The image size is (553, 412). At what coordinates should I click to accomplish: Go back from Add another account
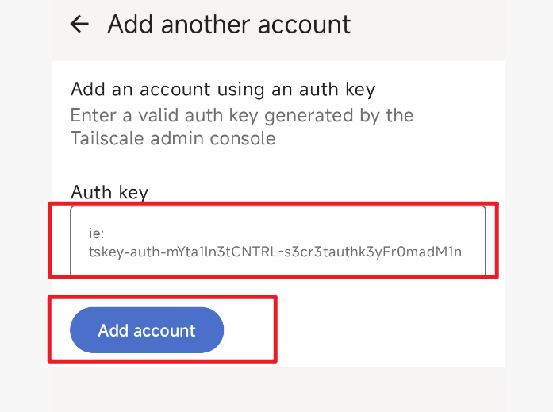pos(79,25)
